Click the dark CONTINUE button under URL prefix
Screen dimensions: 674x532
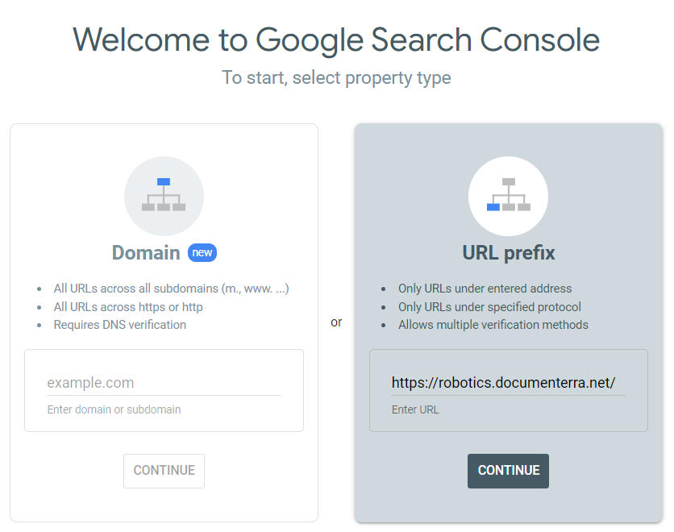pos(508,471)
